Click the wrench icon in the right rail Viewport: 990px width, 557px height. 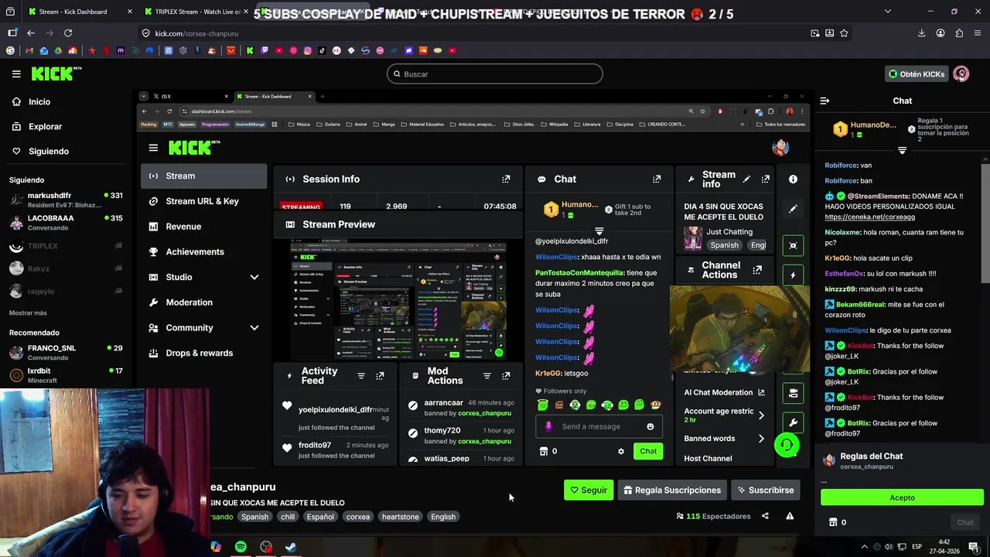(x=793, y=422)
